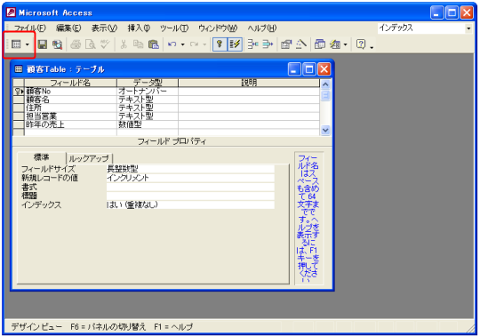The width and height of the screenshot is (480, 336).
Task: Expand the View button dropdown arrow
Action: coord(28,44)
